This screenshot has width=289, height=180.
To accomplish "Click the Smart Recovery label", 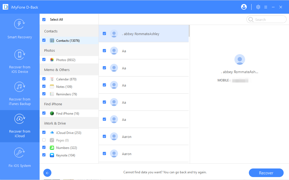I will click(20, 37).
